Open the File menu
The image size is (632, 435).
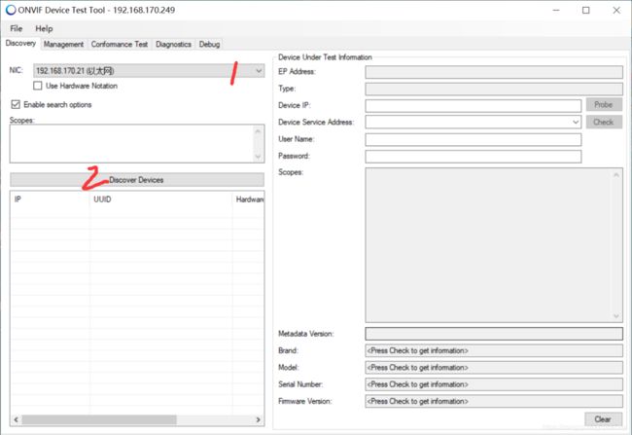tap(17, 28)
